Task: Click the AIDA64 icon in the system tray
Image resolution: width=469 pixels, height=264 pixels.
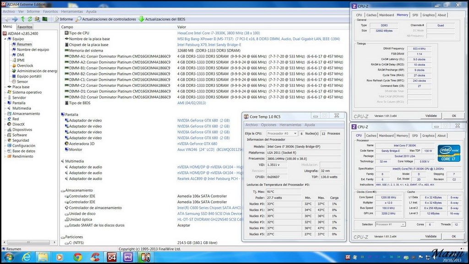Action: [348, 257]
